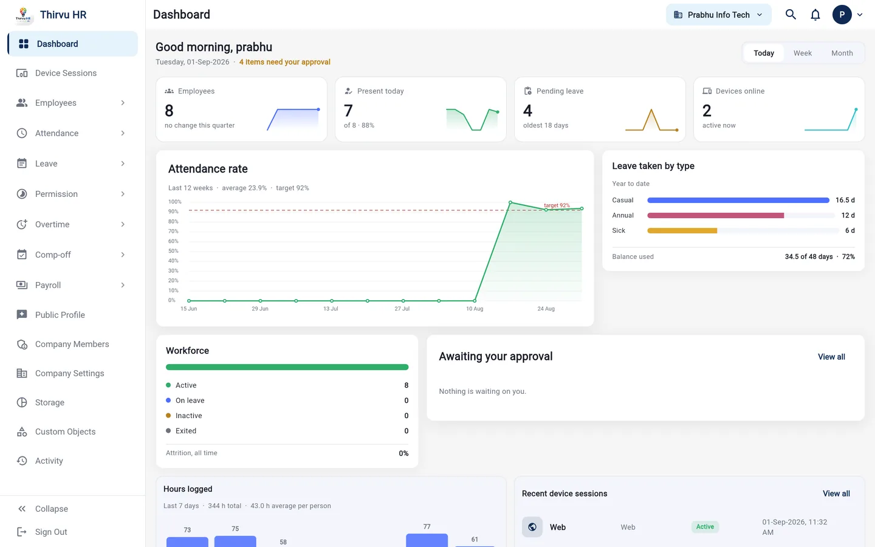The image size is (875, 547).
Task: Expand the Permission submenu chevron
Action: coord(123,194)
